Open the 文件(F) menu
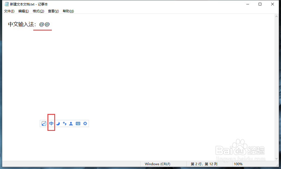The height and width of the screenshot is (169, 281). 9,11
